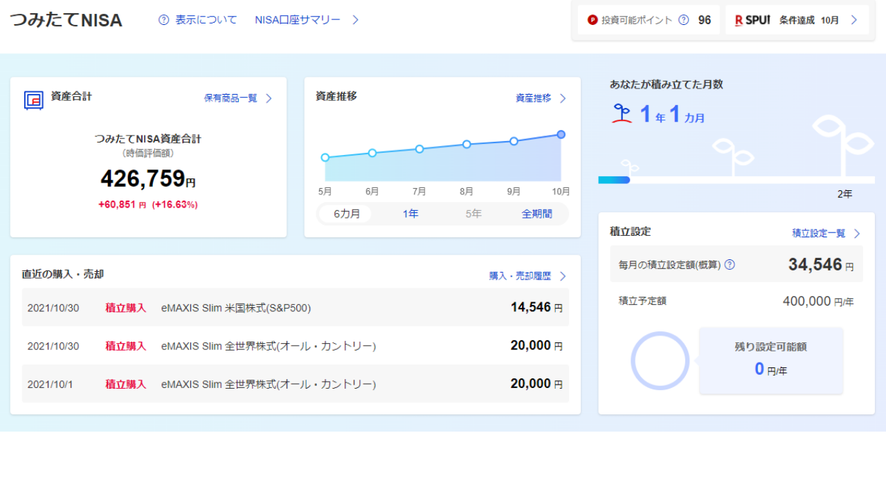Click the 14,546 円 purchase amount
The image size is (886, 498).
(x=536, y=308)
